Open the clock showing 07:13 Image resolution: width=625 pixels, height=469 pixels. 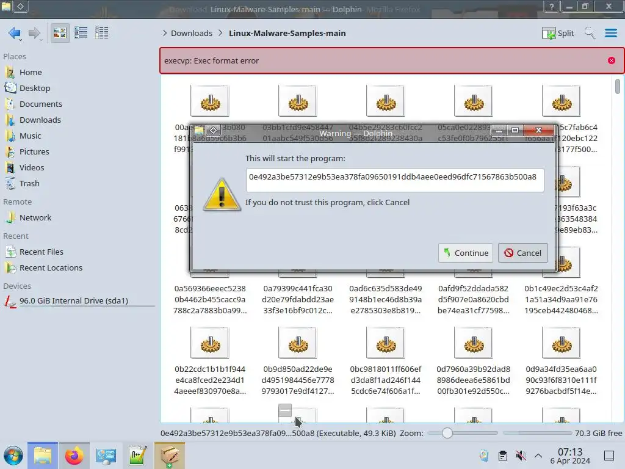570,456
